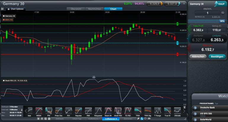Toggle the red stop-loss line marker

pos(177,54)
